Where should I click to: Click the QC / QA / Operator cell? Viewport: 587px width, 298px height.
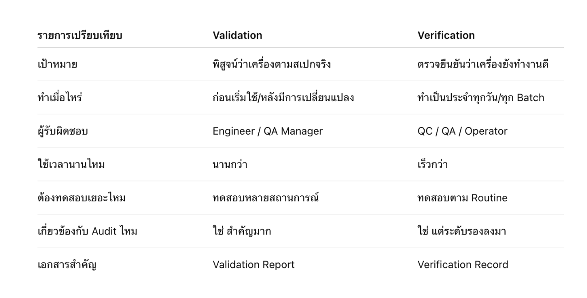pyautogui.click(x=462, y=131)
